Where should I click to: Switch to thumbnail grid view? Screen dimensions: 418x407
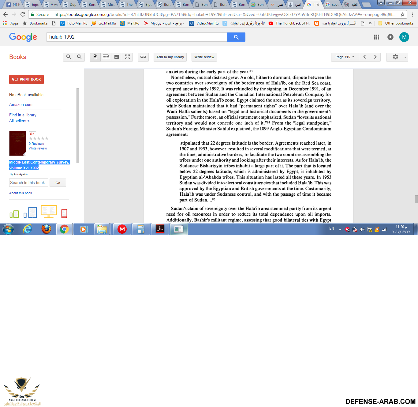117,57
